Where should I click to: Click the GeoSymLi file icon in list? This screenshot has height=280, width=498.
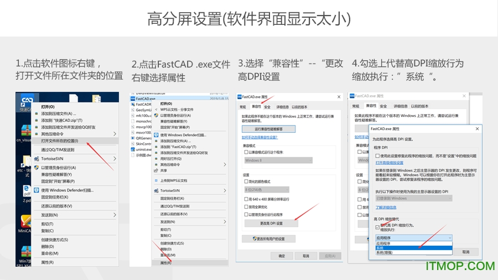(x=133, y=110)
